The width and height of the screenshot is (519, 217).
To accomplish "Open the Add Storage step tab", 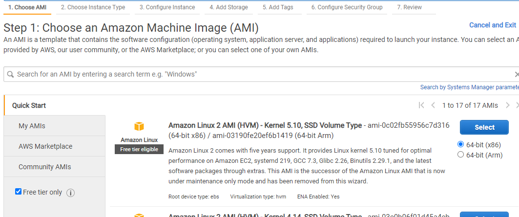I will click(228, 7).
